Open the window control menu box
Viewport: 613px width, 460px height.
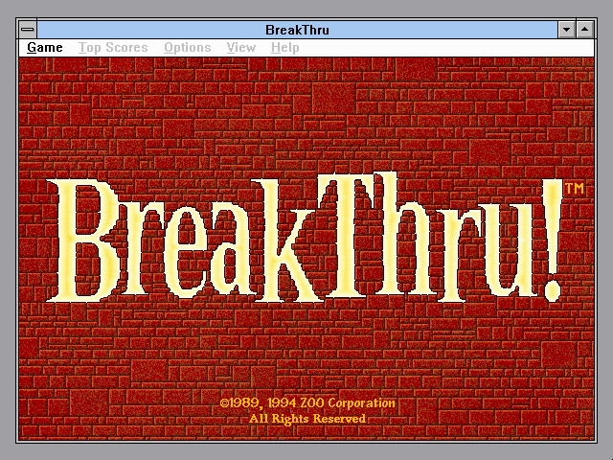pos(28,30)
